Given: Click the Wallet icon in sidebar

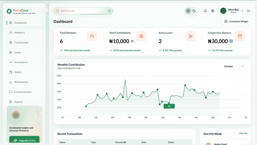Looking at the screenshot, I should (x=11, y=72).
